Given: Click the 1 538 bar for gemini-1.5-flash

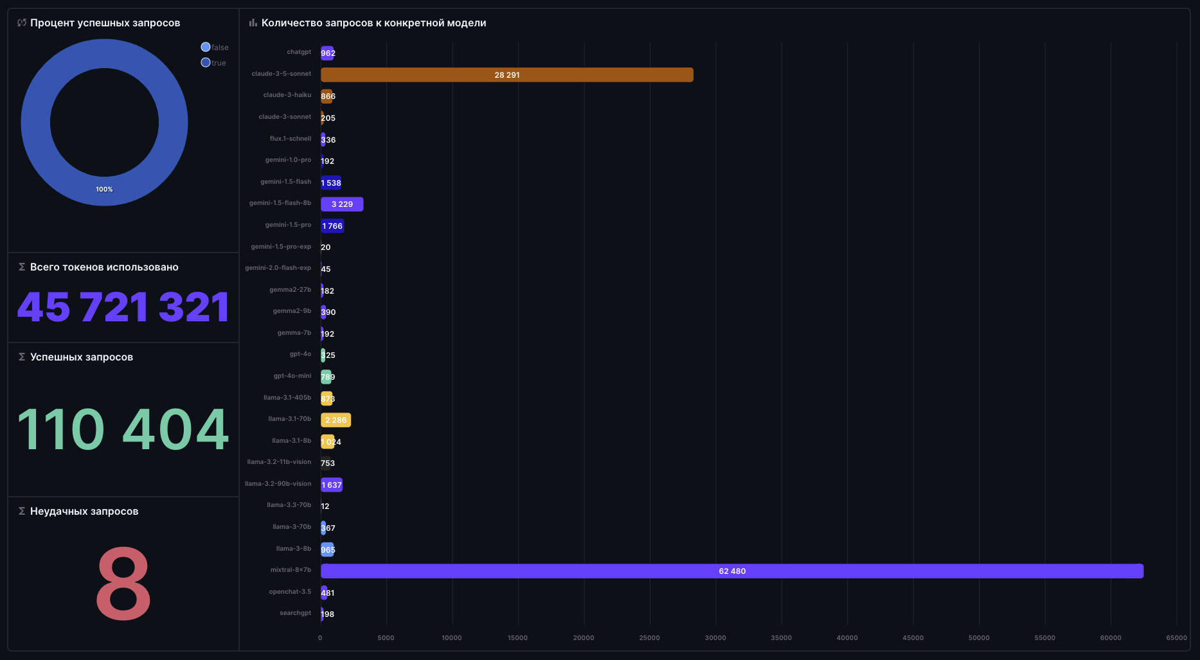Looking at the screenshot, I should [331, 183].
